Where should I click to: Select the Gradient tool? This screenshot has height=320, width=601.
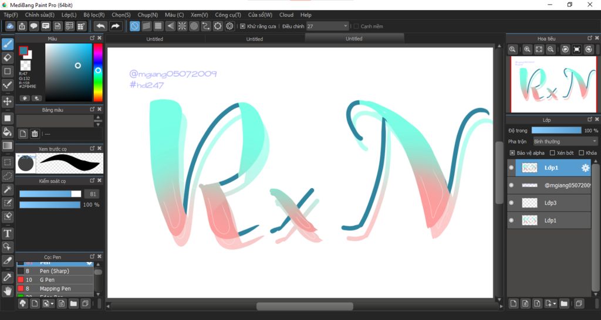[7, 145]
